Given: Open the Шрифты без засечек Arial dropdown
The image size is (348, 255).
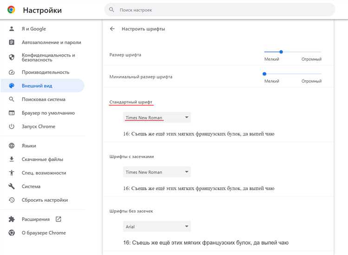Looking at the screenshot, I should (156, 227).
